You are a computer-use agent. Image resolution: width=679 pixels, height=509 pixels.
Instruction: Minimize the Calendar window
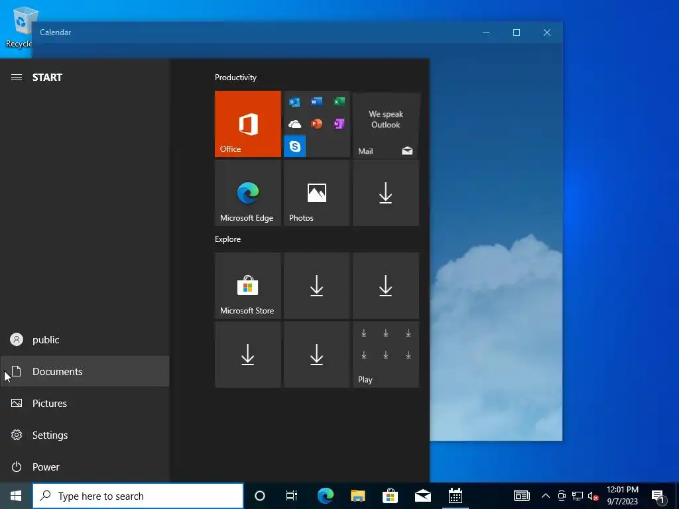click(486, 32)
